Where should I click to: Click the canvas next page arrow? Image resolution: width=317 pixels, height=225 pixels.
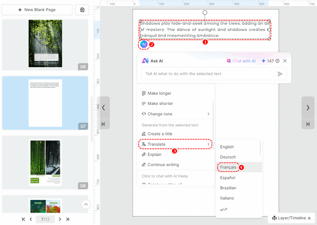click(x=308, y=107)
